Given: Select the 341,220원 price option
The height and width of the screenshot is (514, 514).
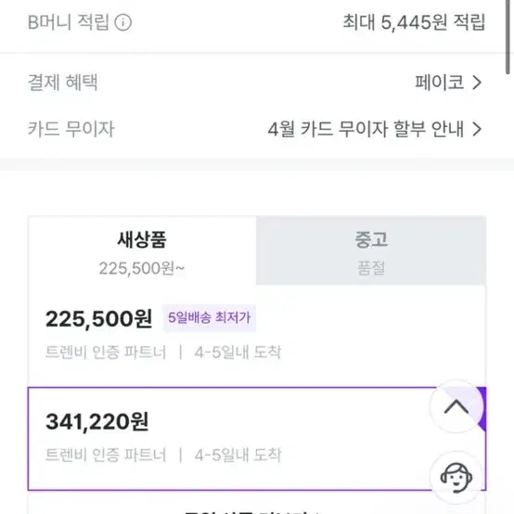Looking at the screenshot, I should tap(257, 439).
